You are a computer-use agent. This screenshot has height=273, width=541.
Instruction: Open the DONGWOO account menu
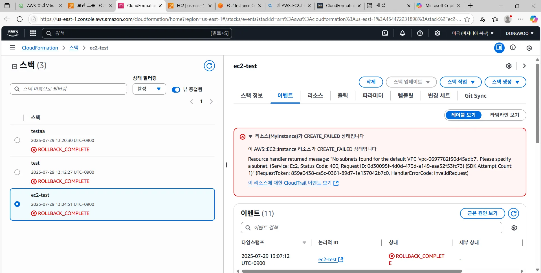point(520,33)
